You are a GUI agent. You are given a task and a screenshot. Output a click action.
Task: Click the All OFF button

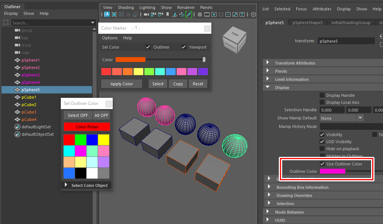click(x=101, y=115)
